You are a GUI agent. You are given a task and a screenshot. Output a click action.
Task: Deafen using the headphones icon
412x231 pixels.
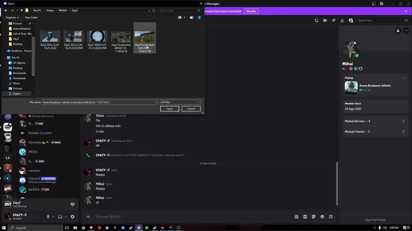pos(60,217)
